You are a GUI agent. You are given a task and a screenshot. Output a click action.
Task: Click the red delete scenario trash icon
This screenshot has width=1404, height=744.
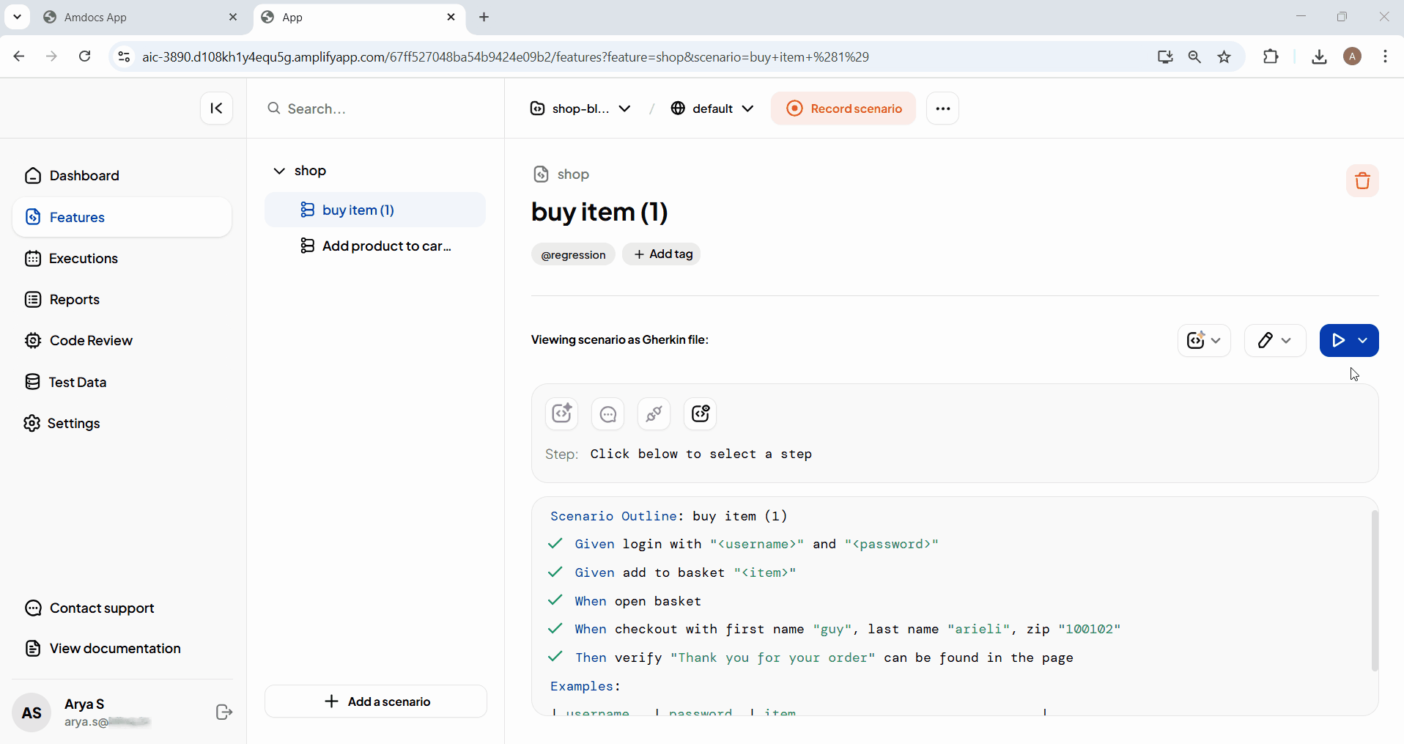(x=1362, y=181)
